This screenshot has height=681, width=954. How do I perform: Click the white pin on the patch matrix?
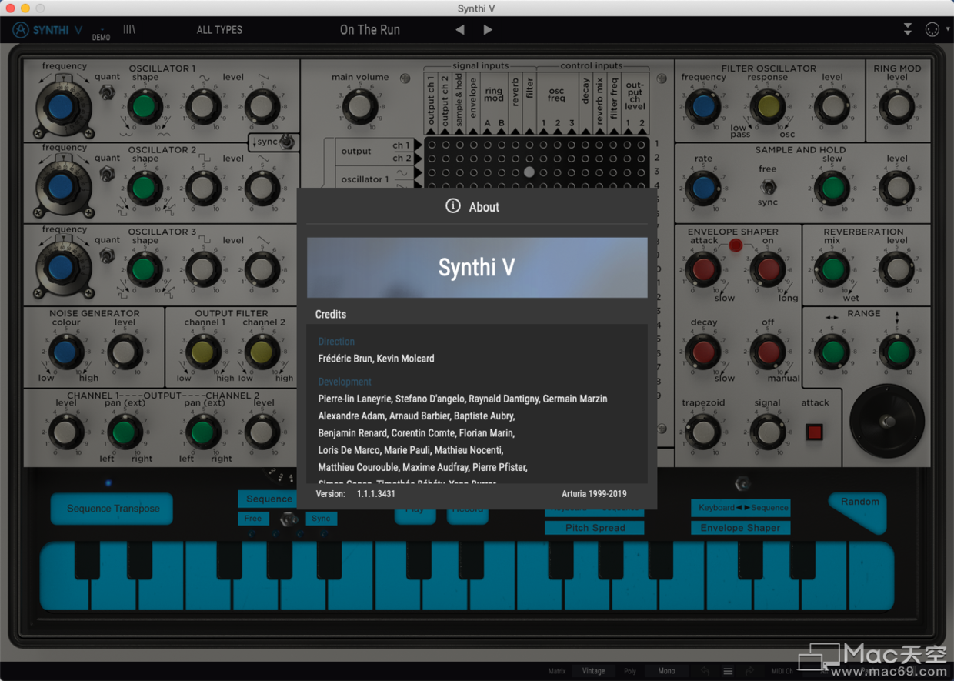click(529, 172)
